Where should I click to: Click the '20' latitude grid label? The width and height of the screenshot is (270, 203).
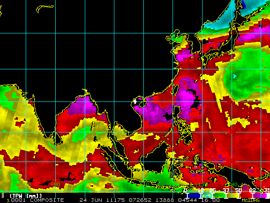[x=232, y=101]
